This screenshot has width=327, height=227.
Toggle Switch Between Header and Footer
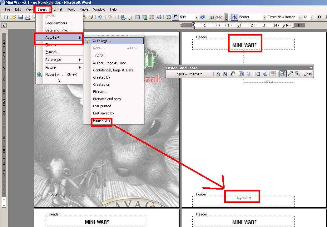point(283,74)
